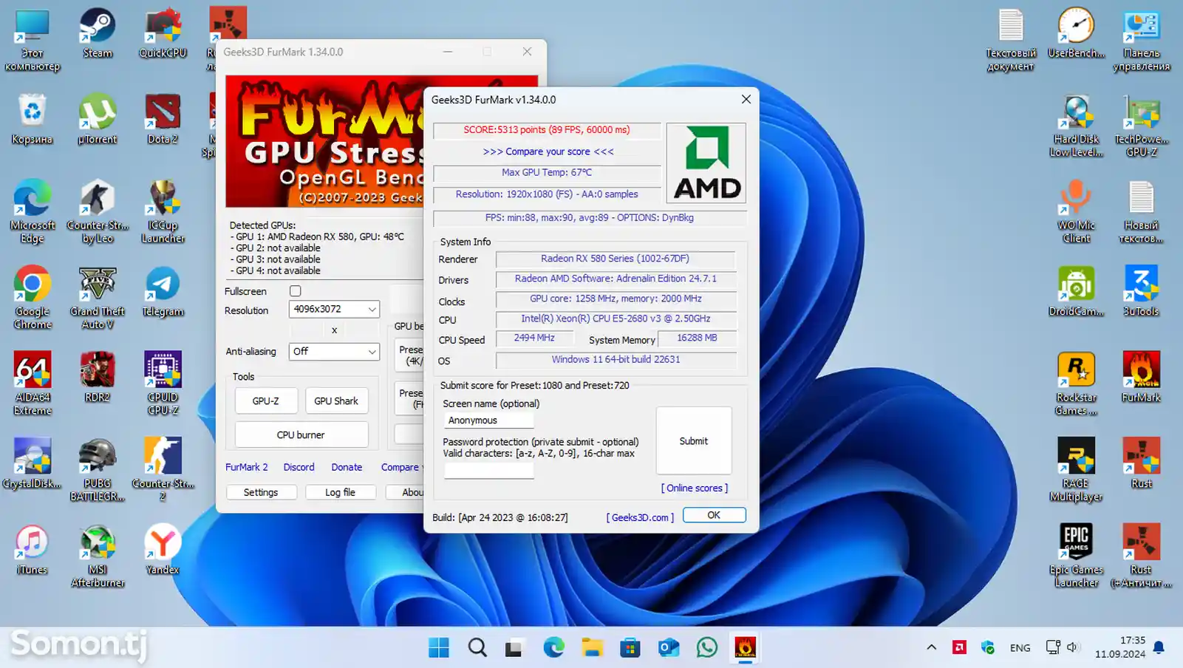The width and height of the screenshot is (1183, 668).
Task: Open the RDR2 desktop shortcut
Action: click(x=98, y=378)
